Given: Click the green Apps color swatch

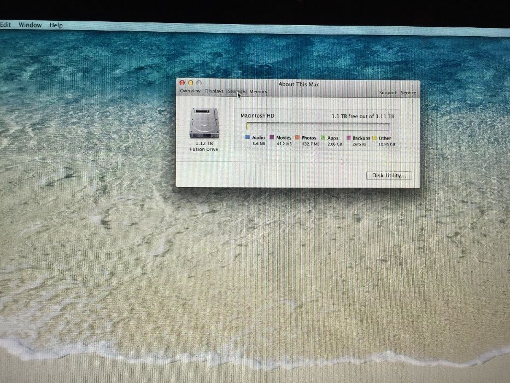Looking at the screenshot, I should [323, 138].
